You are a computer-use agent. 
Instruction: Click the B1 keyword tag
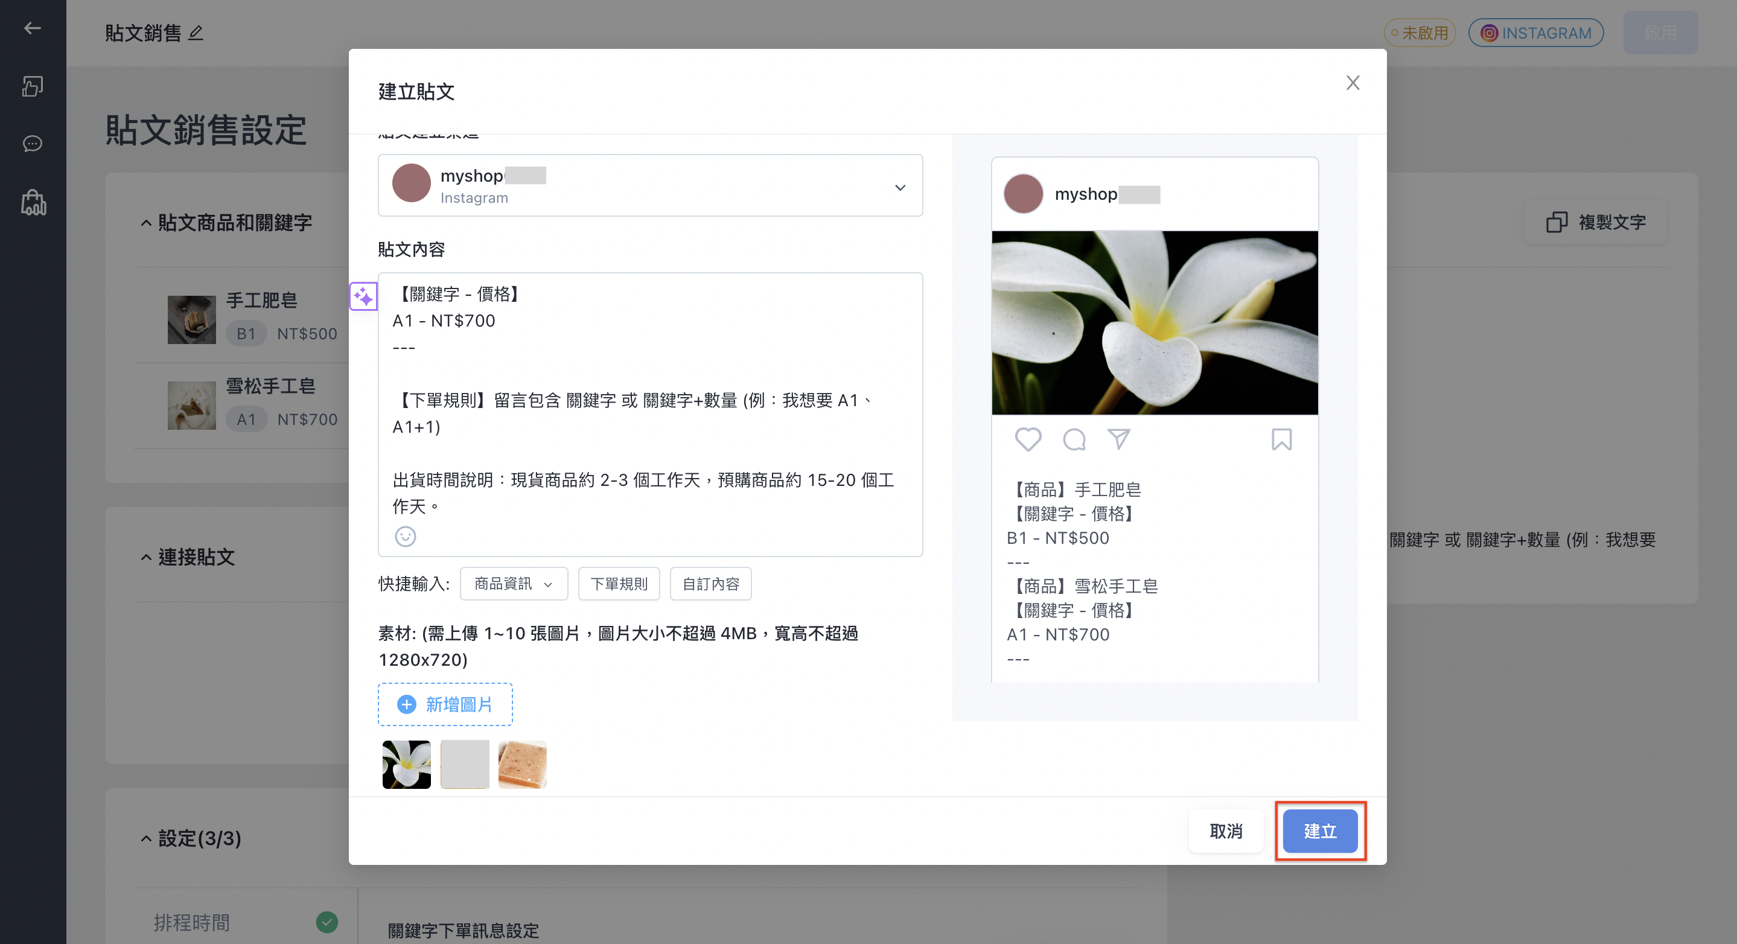[246, 333]
